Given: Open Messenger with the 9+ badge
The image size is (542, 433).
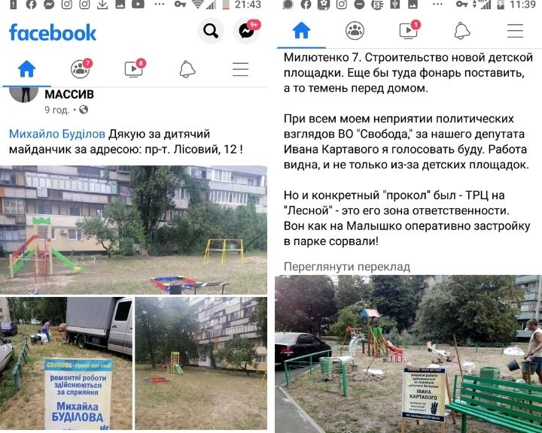Looking at the screenshot, I should [x=247, y=31].
